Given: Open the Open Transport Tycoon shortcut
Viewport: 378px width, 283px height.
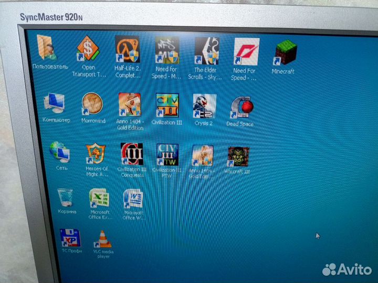Looking at the screenshot, I should click(x=88, y=48).
